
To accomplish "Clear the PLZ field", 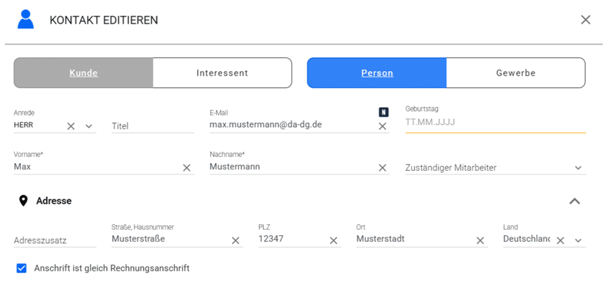I will click(x=334, y=240).
